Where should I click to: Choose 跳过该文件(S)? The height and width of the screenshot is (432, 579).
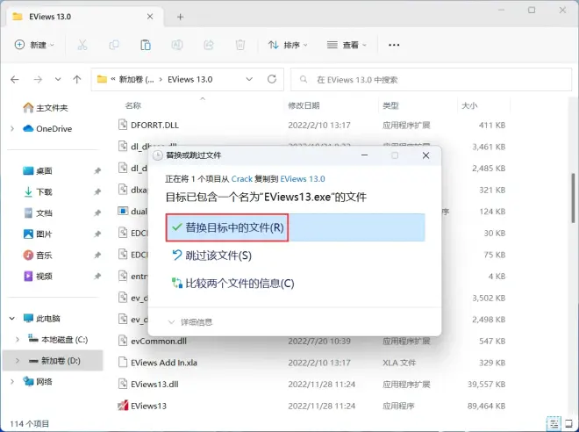(212, 256)
